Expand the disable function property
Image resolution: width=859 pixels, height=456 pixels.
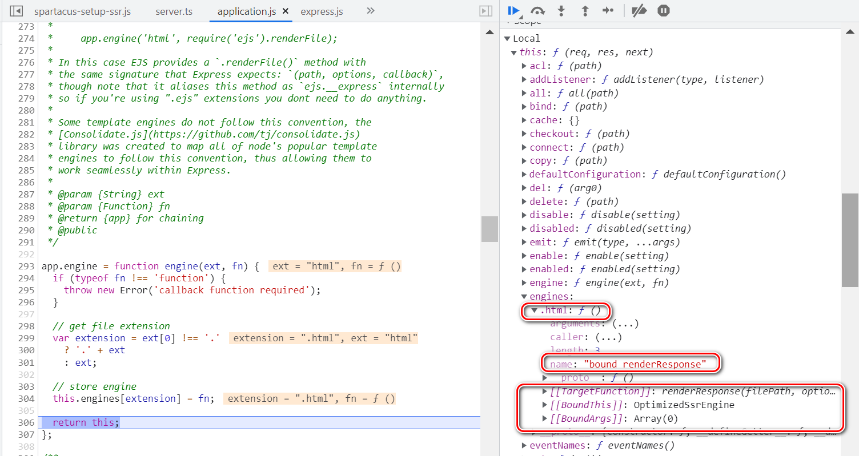click(x=524, y=215)
